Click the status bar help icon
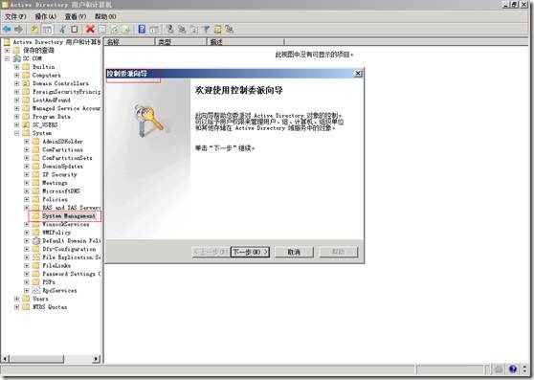Image resolution: width=534 pixels, height=380 pixels. pyautogui.click(x=513, y=369)
